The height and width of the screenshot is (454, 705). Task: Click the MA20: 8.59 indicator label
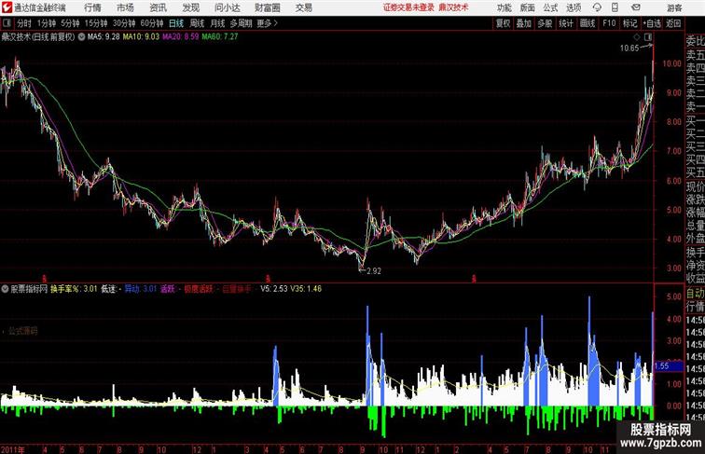pyautogui.click(x=180, y=36)
